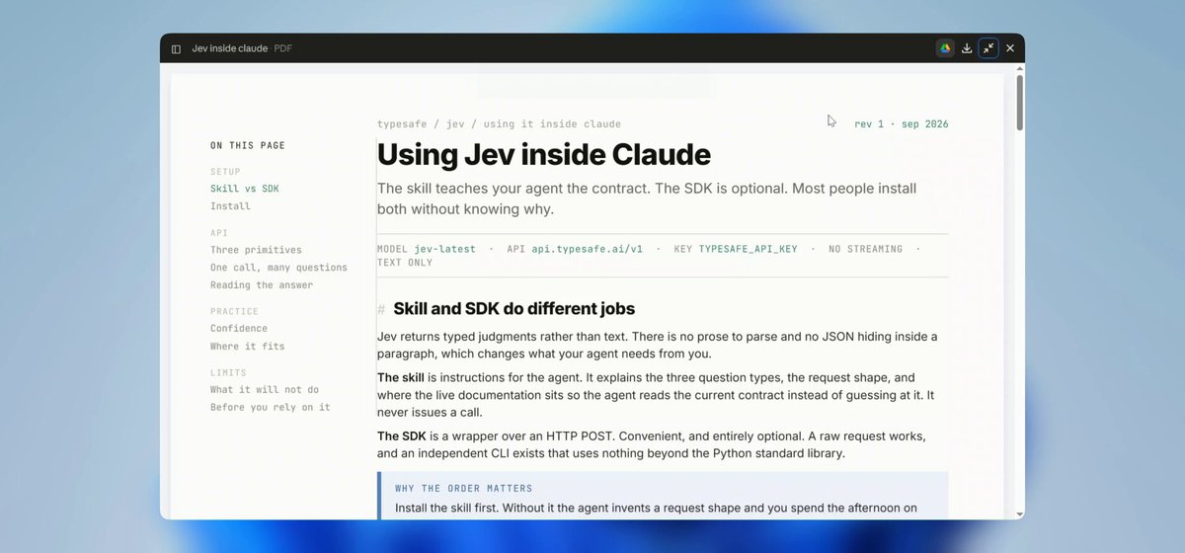Click the 'PRACTICE' outline group label
This screenshot has width=1185, height=553.
pyautogui.click(x=233, y=312)
